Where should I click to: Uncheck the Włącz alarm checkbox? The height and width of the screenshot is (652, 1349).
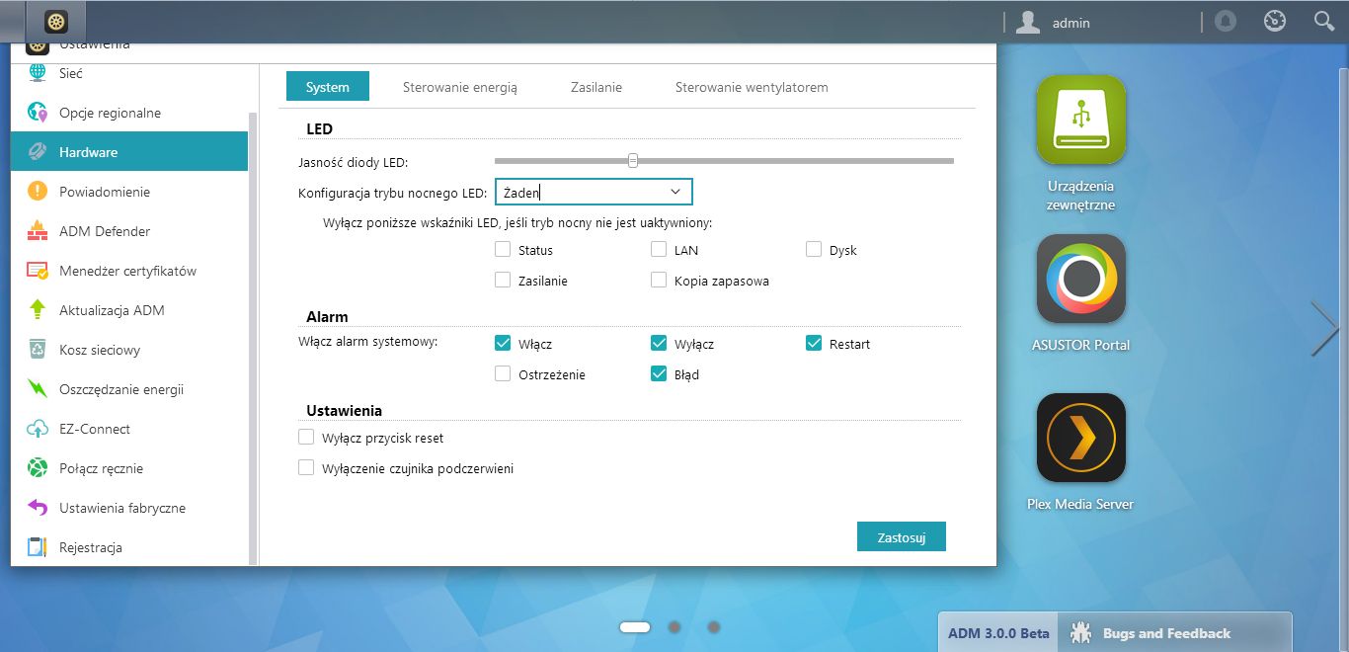(503, 344)
